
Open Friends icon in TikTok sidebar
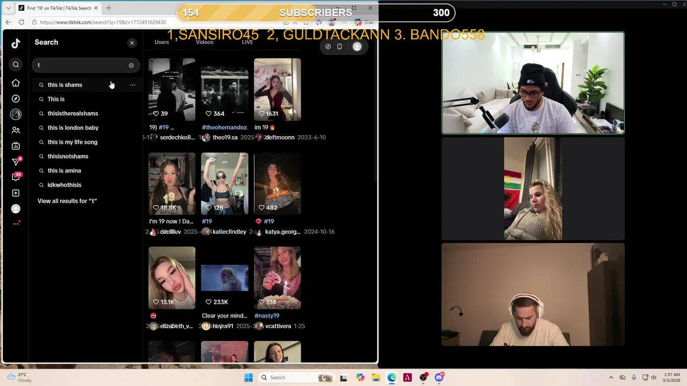pyautogui.click(x=16, y=130)
